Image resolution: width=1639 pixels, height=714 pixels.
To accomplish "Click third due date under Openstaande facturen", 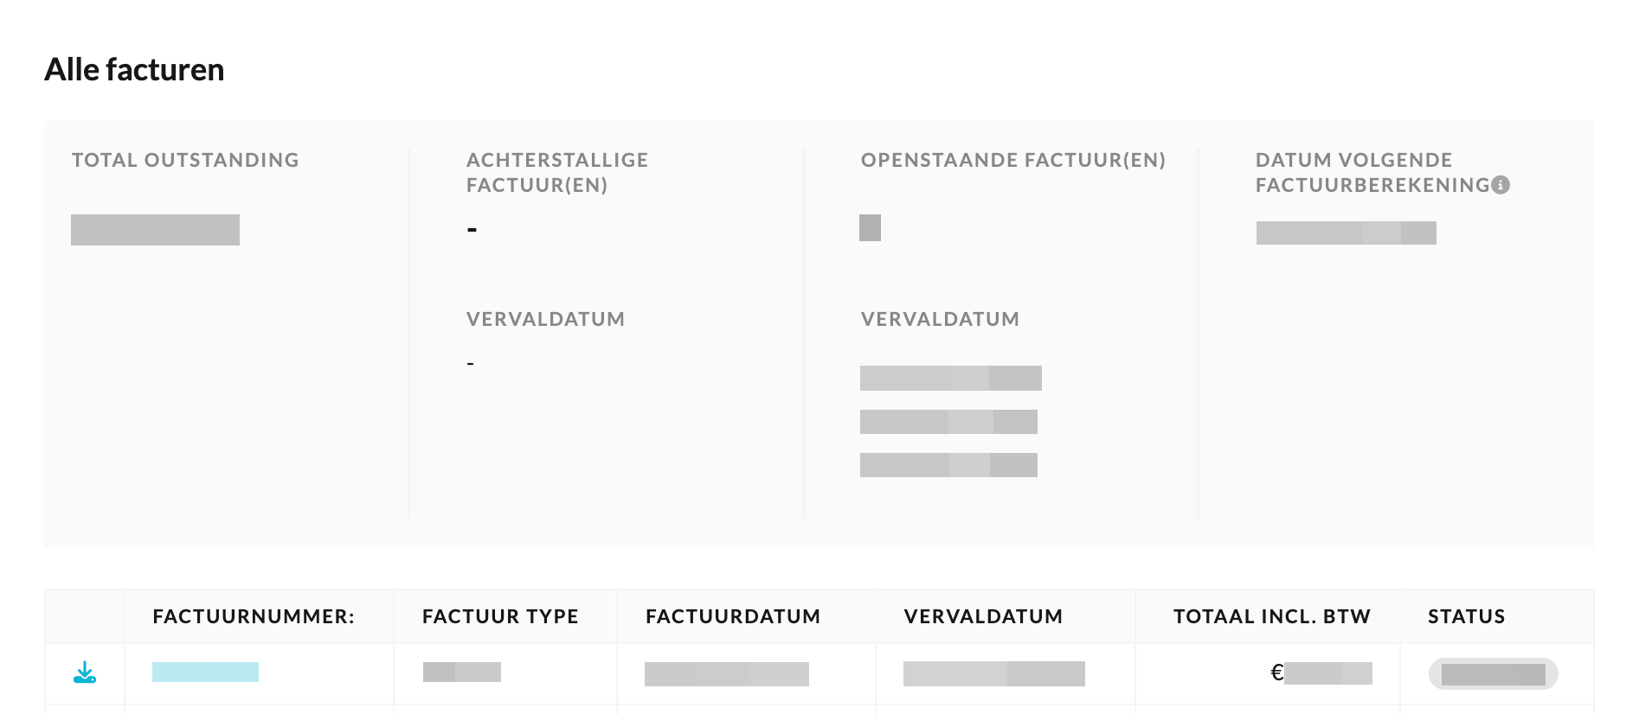I will click(948, 465).
